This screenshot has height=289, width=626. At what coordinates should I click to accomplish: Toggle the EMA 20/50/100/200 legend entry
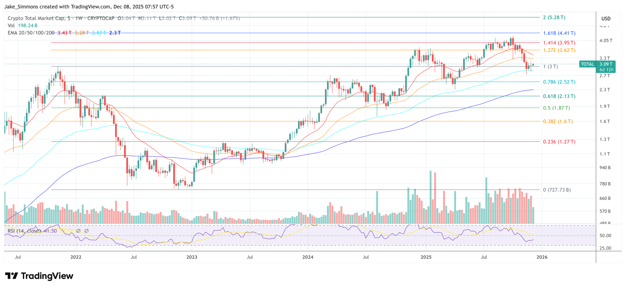[x=30, y=33]
